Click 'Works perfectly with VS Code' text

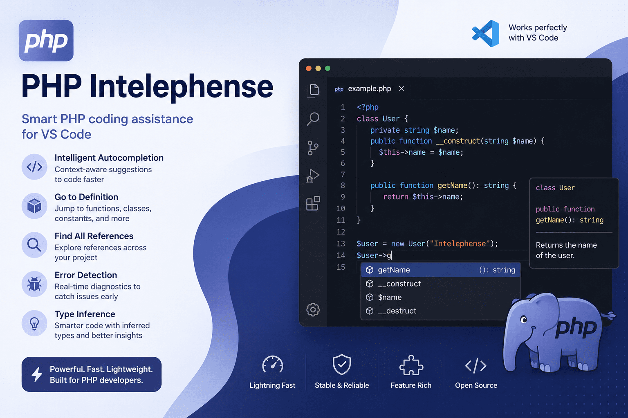(x=538, y=33)
